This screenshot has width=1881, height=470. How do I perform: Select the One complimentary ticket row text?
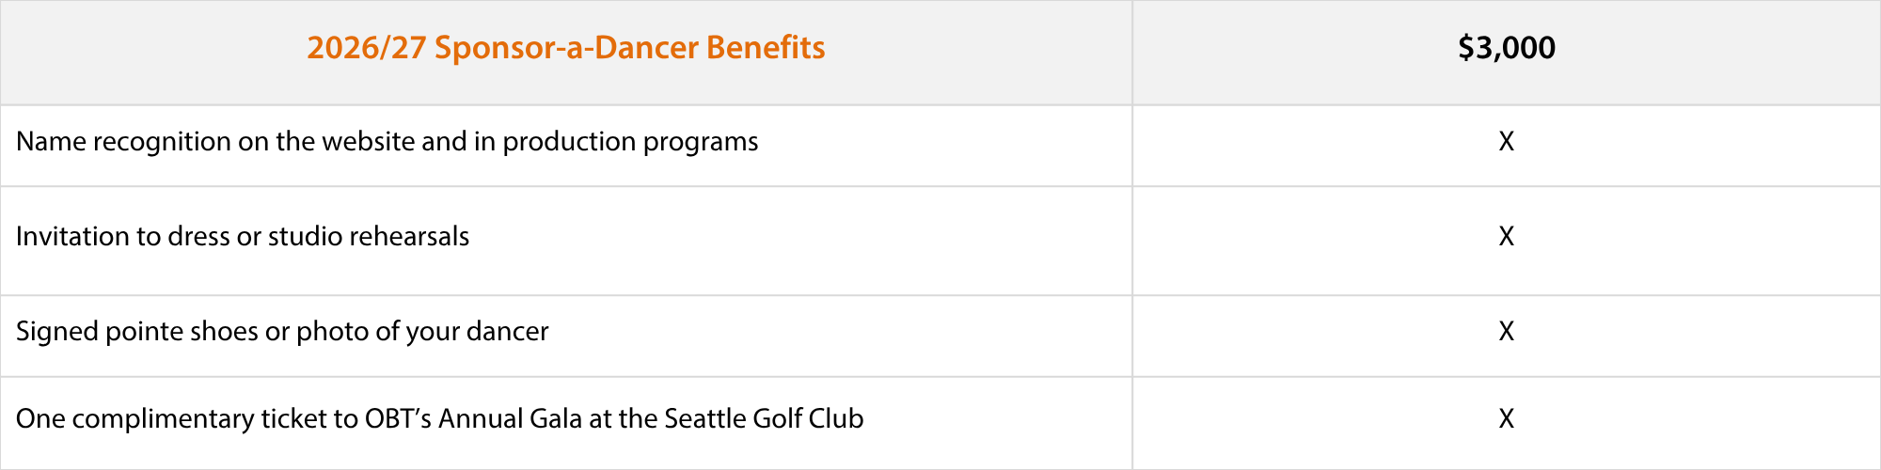click(x=439, y=419)
